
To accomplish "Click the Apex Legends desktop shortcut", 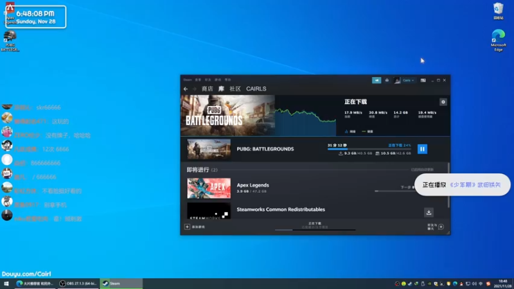I will [10, 13].
